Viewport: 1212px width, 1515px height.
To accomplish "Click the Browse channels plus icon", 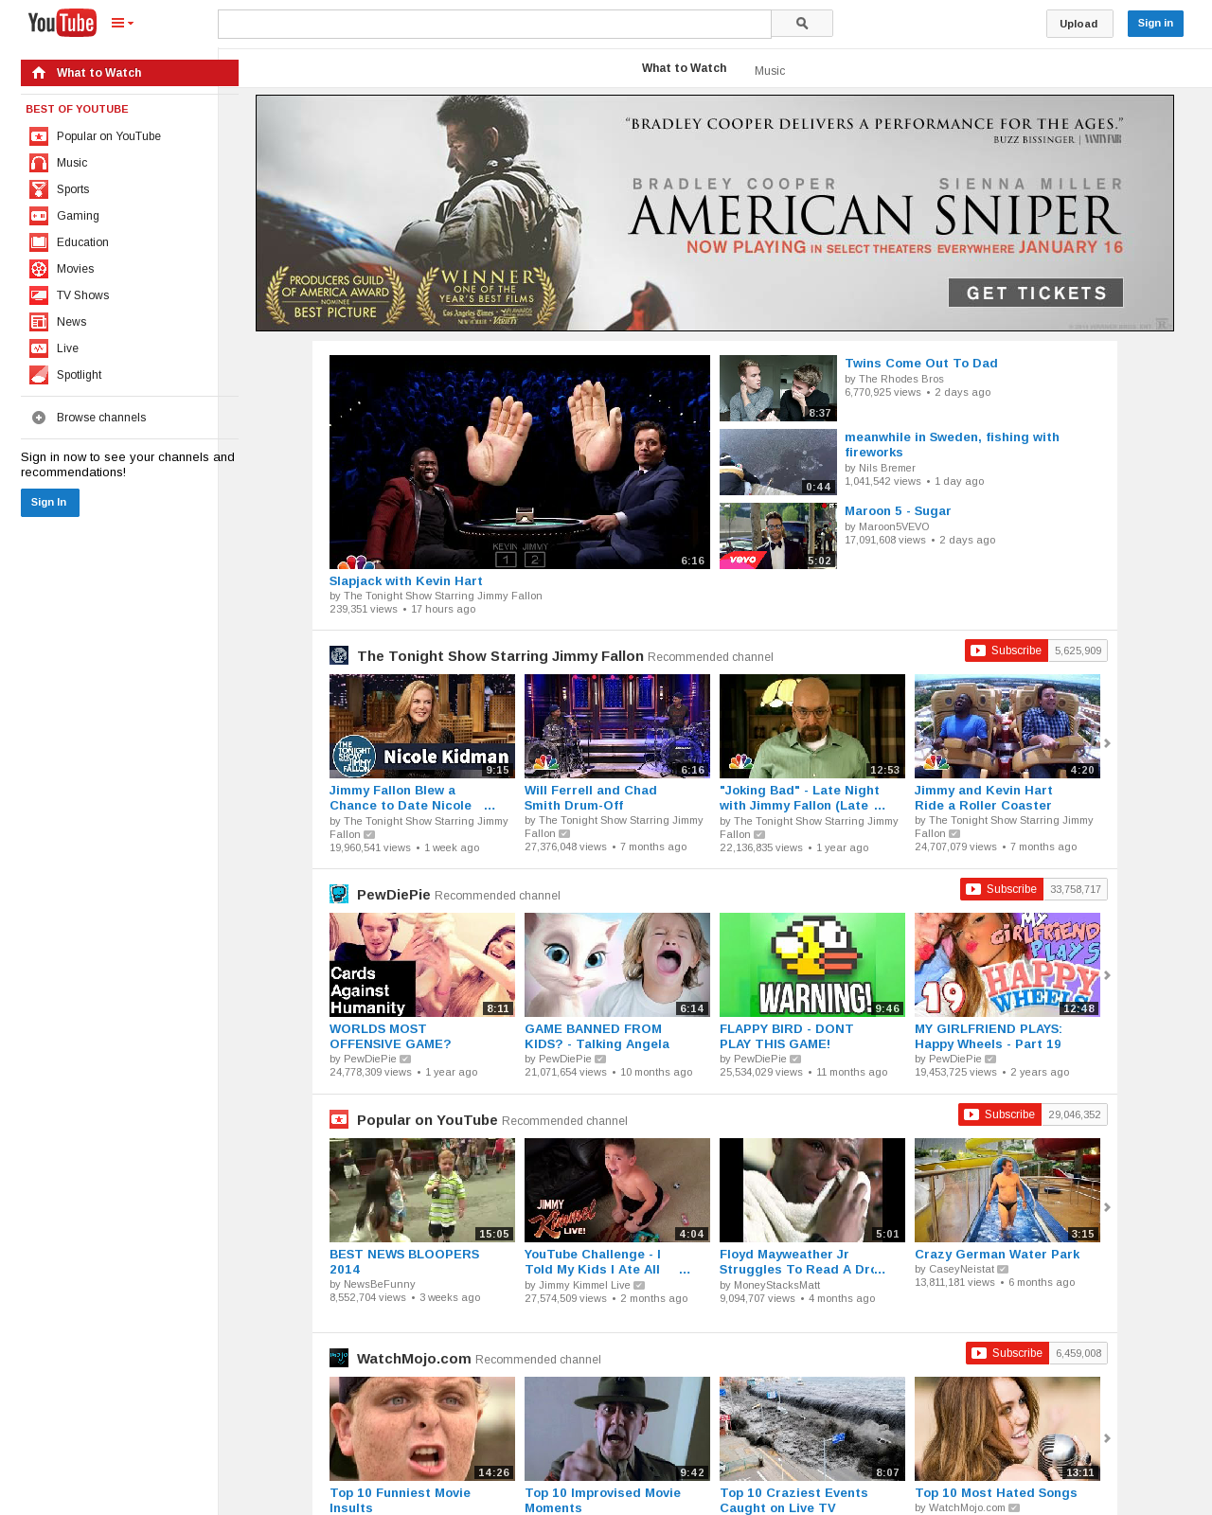I will (x=39, y=418).
